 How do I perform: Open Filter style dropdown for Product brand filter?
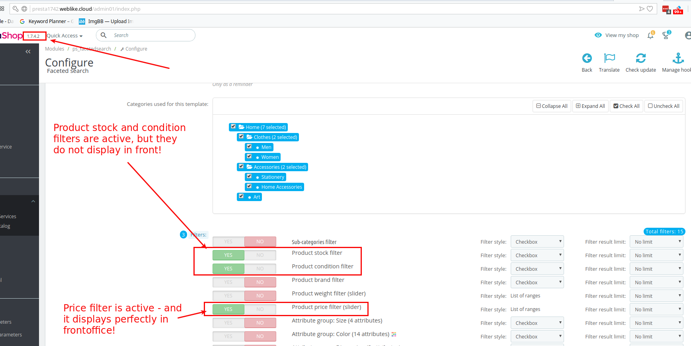coord(537,282)
